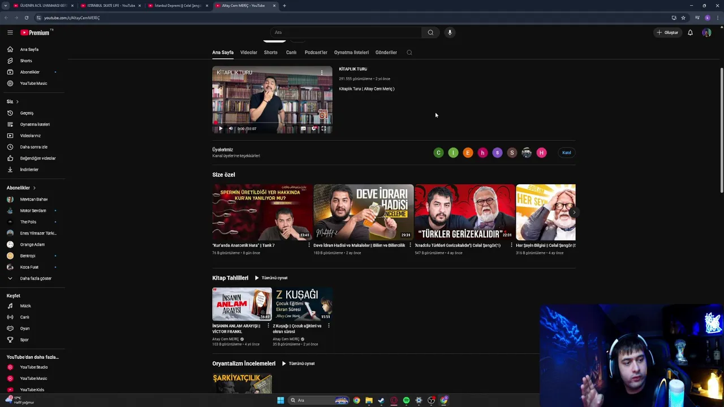Screen dimensions: 724x407
Task: Open the YouTube hamburger guide menu
Action: (x=10, y=32)
